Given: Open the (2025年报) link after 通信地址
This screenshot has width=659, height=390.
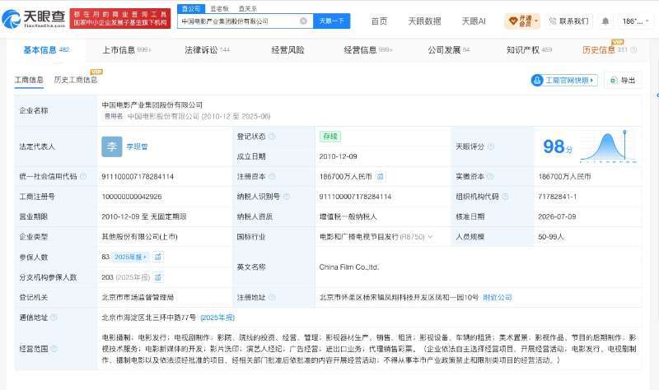Looking at the screenshot, I should (x=217, y=318).
